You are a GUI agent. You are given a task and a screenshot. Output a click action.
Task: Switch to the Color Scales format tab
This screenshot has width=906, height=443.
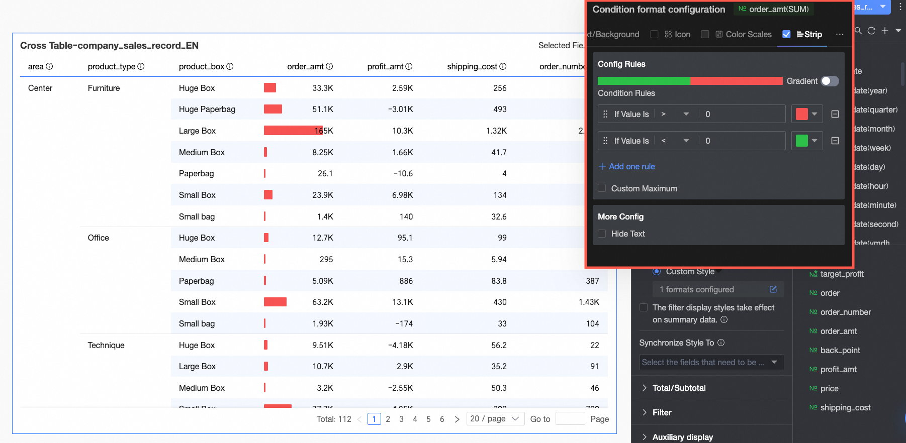(744, 34)
